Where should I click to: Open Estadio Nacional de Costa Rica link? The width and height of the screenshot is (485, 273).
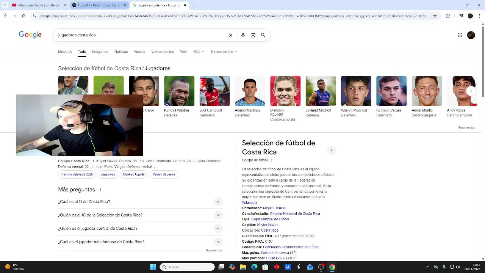(x=295, y=214)
